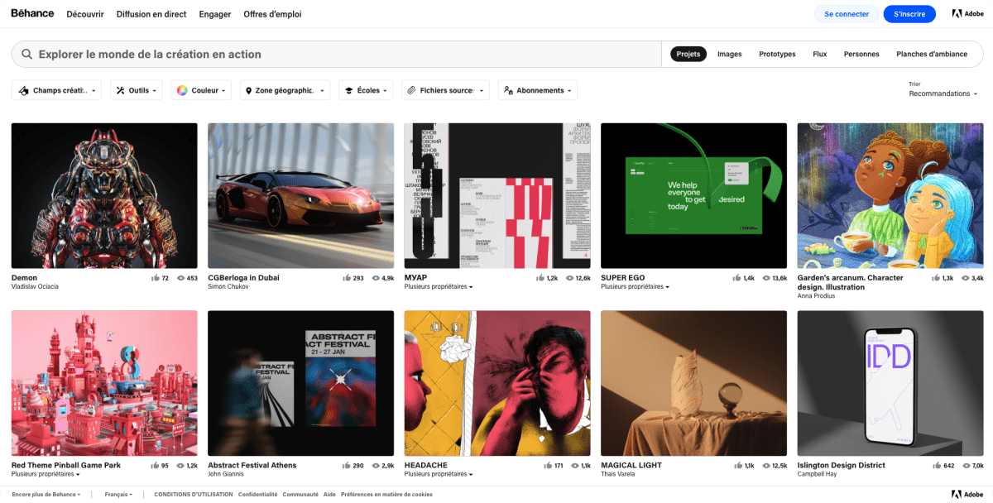Click the search magnifier icon
This screenshot has height=503, width=993.
[x=26, y=53]
